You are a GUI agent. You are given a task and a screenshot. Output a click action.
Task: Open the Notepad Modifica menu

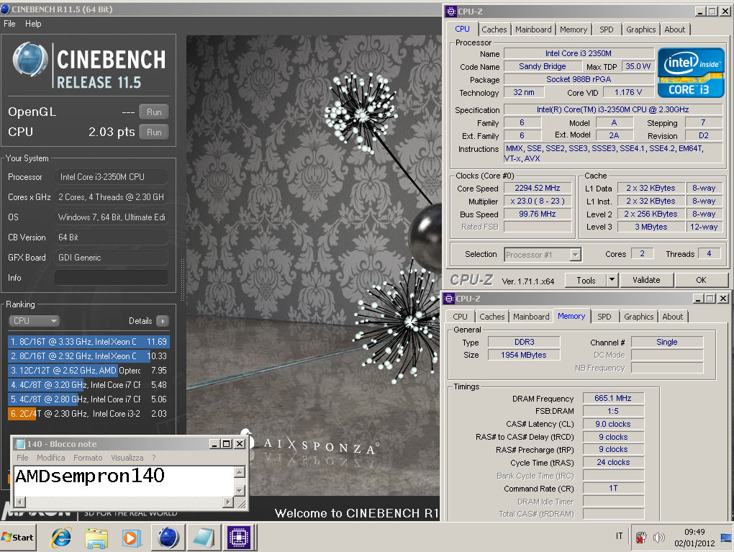[51, 458]
